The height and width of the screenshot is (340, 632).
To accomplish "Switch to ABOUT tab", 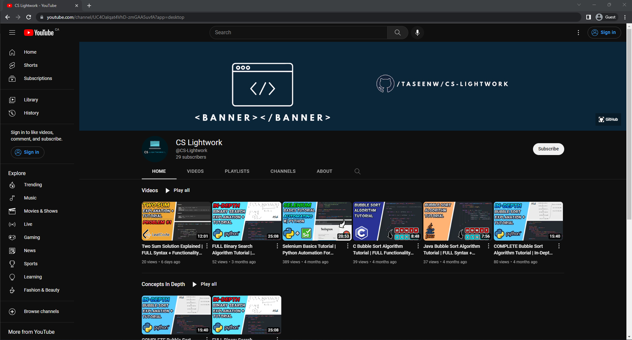I will 324,171.
